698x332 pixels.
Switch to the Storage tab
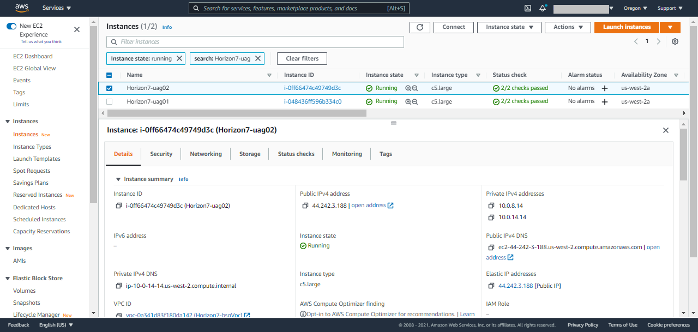(249, 154)
